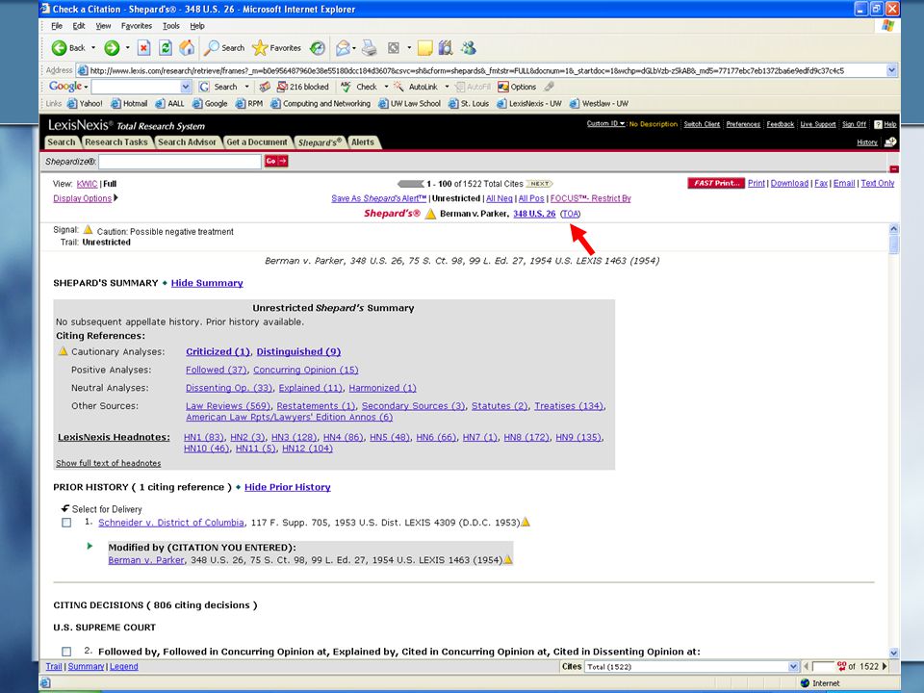Click the Hide Summary link

point(207,283)
